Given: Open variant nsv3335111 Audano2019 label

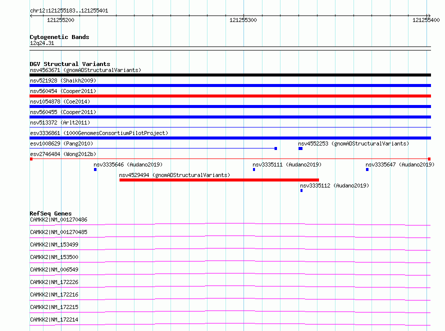Looking at the screenshot, I should [x=287, y=164].
